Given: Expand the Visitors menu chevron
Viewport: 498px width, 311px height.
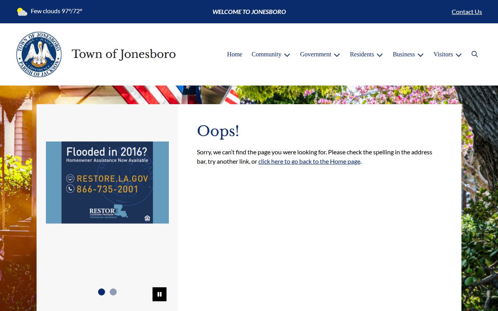Looking at the screenshot, I should click(459, 55).
